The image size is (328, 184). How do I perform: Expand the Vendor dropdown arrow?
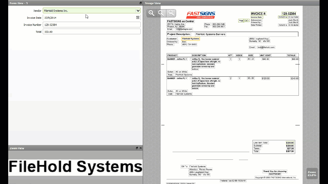(x=138, y=11)
